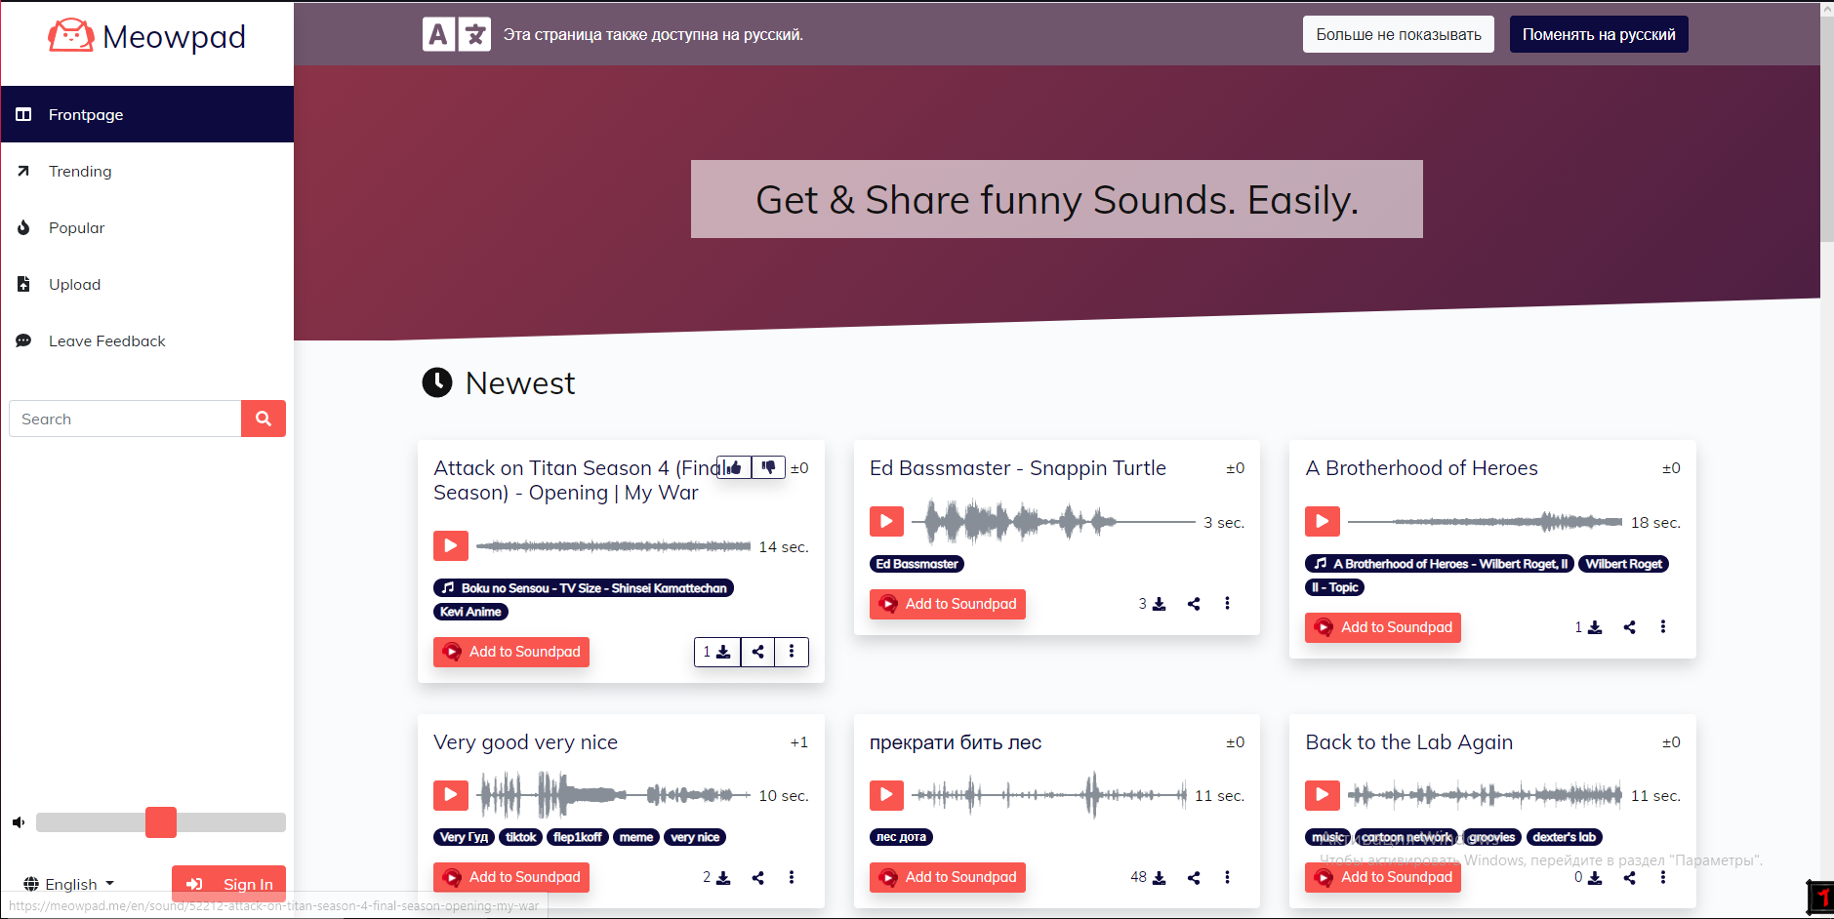
Task: Add Ed Bassmaster sound to Soundpad
Action: [x=948, y=604]
